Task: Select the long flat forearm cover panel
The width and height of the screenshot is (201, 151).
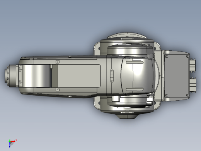Action: [x=79, y=76]
